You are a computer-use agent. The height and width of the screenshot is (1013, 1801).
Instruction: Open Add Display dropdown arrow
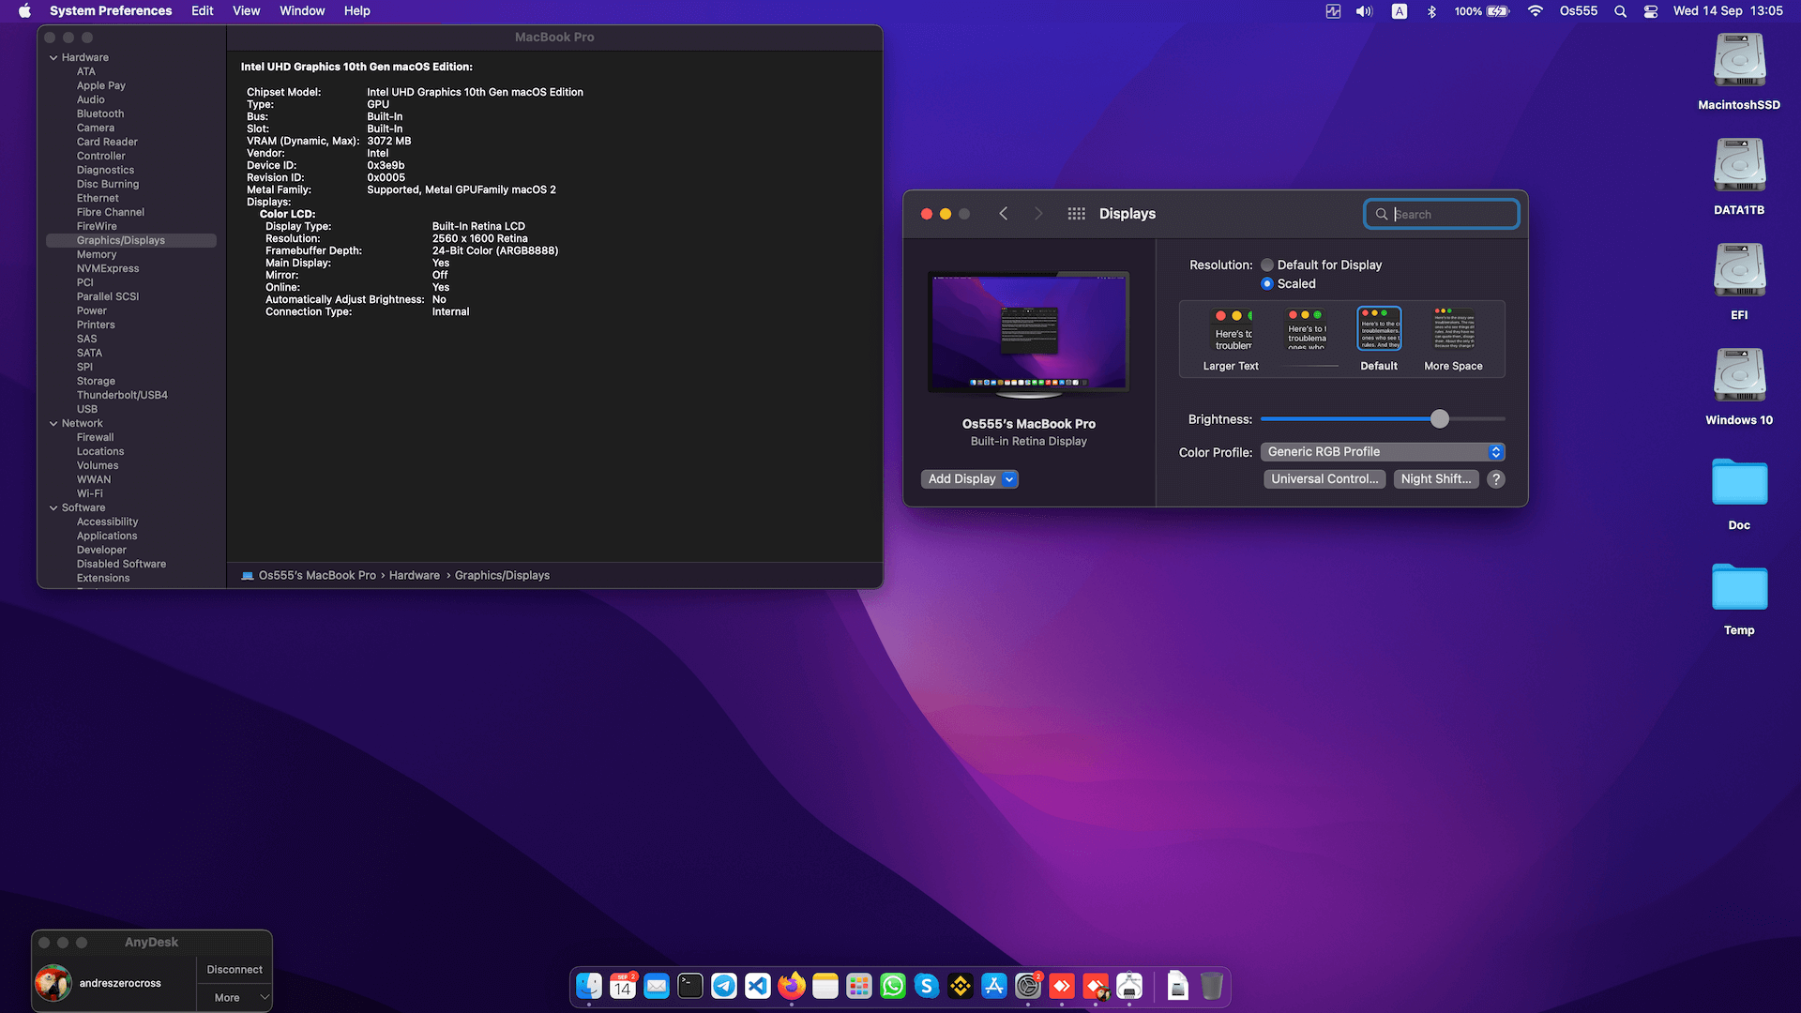click(1009, 479)
